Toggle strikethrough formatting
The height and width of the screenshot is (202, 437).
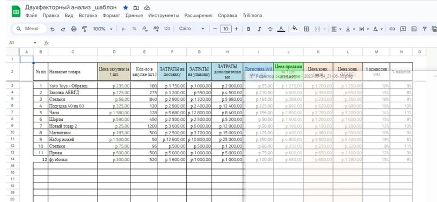pyautogui.click(x=270, y=29)
